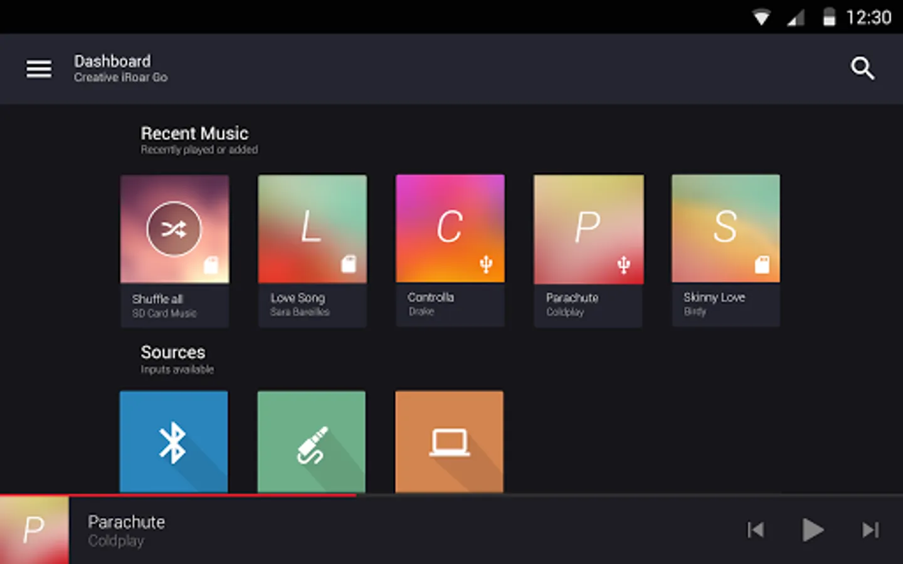
Task: Click the Parachute title in player bar
Action: point(126,522)
